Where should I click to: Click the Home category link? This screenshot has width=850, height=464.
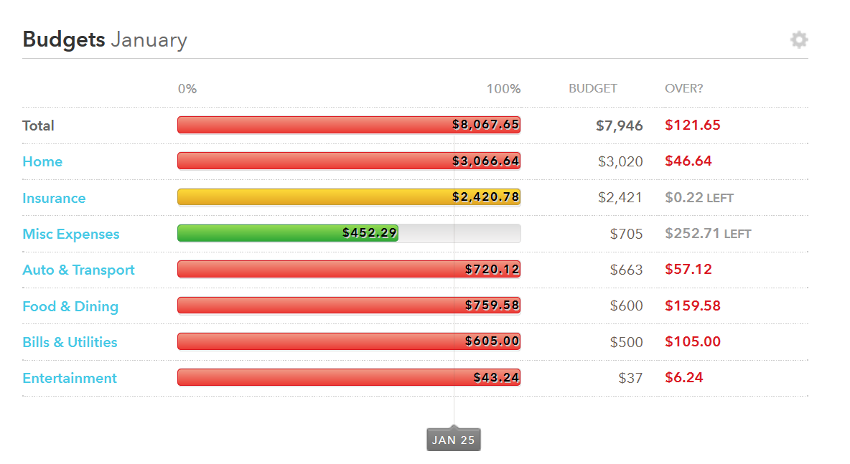click(x=42, y=161)
